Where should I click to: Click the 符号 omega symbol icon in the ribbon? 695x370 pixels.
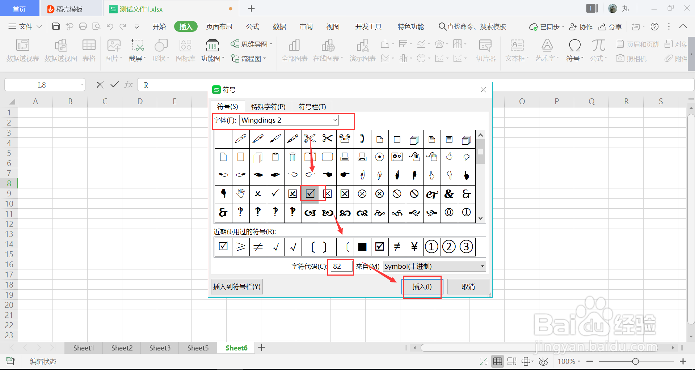575,46
